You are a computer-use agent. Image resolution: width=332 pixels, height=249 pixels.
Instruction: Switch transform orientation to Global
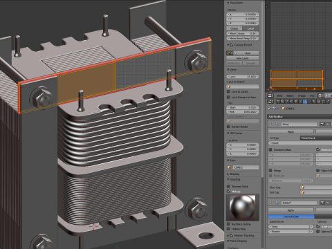click(234, 28)
